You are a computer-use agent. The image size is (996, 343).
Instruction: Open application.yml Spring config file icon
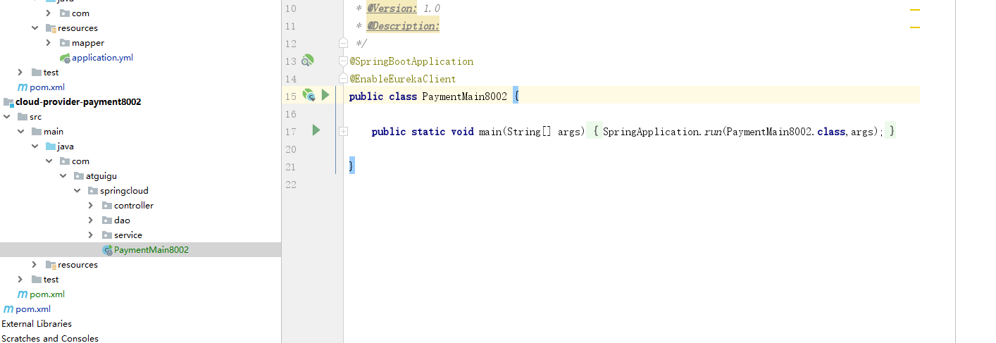(65, 58)
